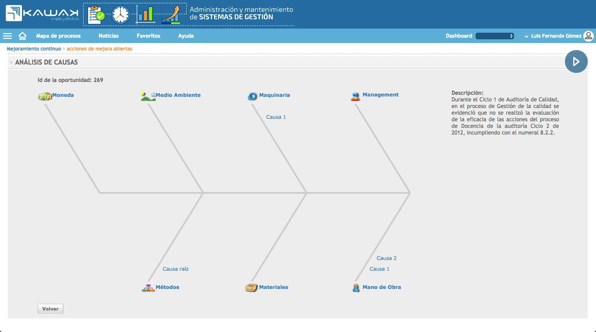
Task: Collapse the Análisis de Causas section arrow
Action: pyautogui.click(x=11, y=63)
